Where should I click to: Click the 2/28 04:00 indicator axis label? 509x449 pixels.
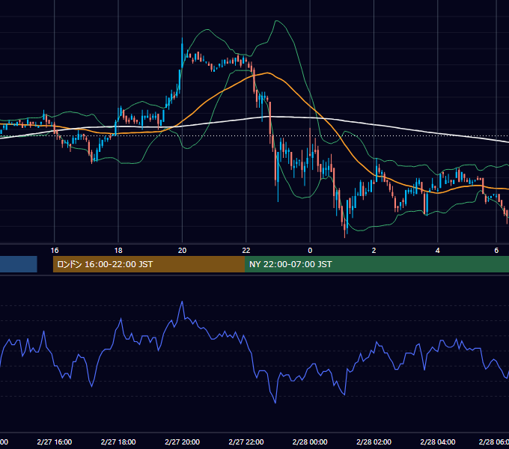pos(438,442)
